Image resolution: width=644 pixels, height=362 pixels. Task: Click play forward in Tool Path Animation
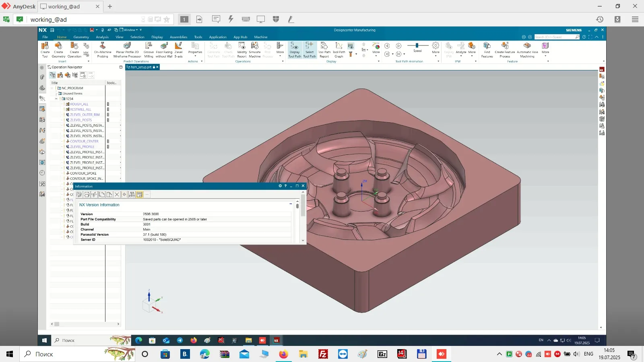[x=398, y=46]
